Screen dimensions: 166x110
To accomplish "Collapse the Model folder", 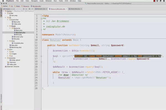I will [8, 26].
